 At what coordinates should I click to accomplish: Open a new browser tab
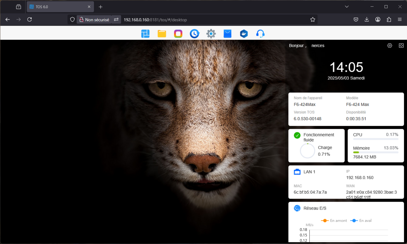(100, 7)
